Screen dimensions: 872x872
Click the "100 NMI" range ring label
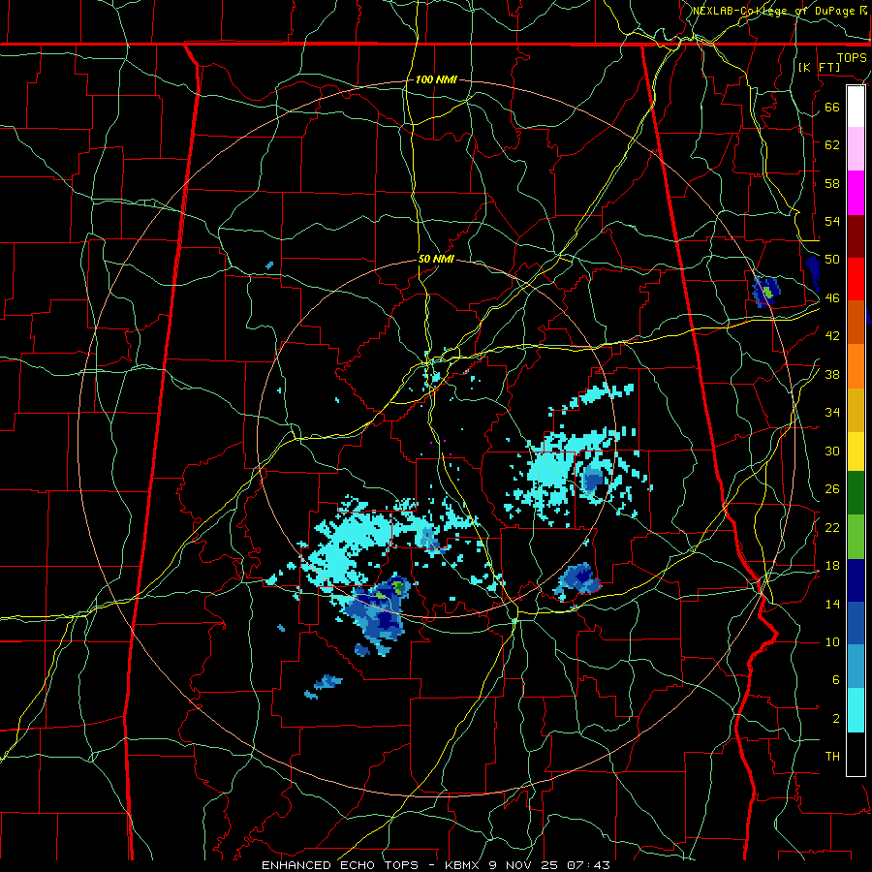pyautogui.click(x=436, y=79)
